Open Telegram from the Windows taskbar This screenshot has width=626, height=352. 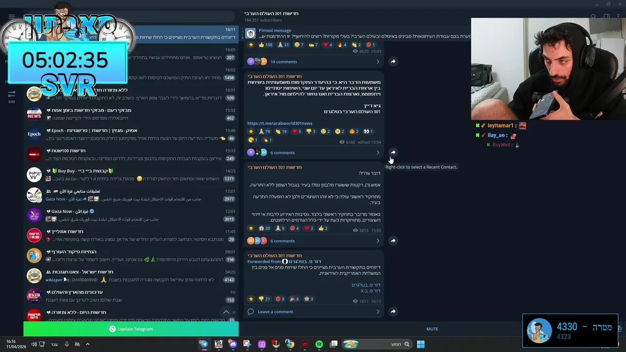pos(203,344)
